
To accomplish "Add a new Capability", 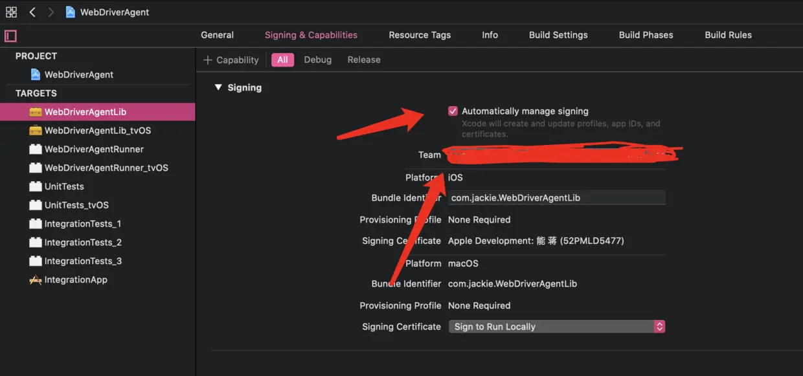I will pyautogui.click(x=231, y=60).
